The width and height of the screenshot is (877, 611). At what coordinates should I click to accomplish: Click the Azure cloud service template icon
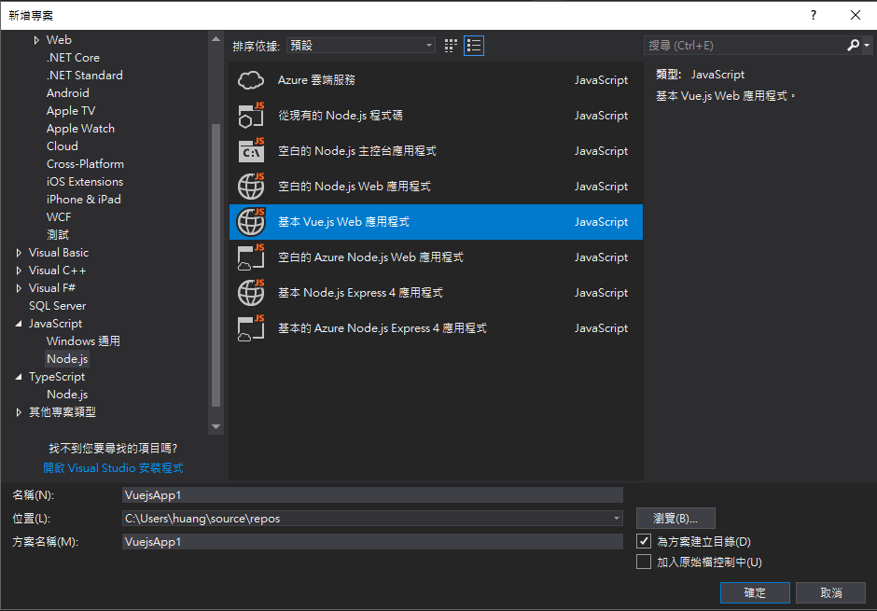coord(251,80)
